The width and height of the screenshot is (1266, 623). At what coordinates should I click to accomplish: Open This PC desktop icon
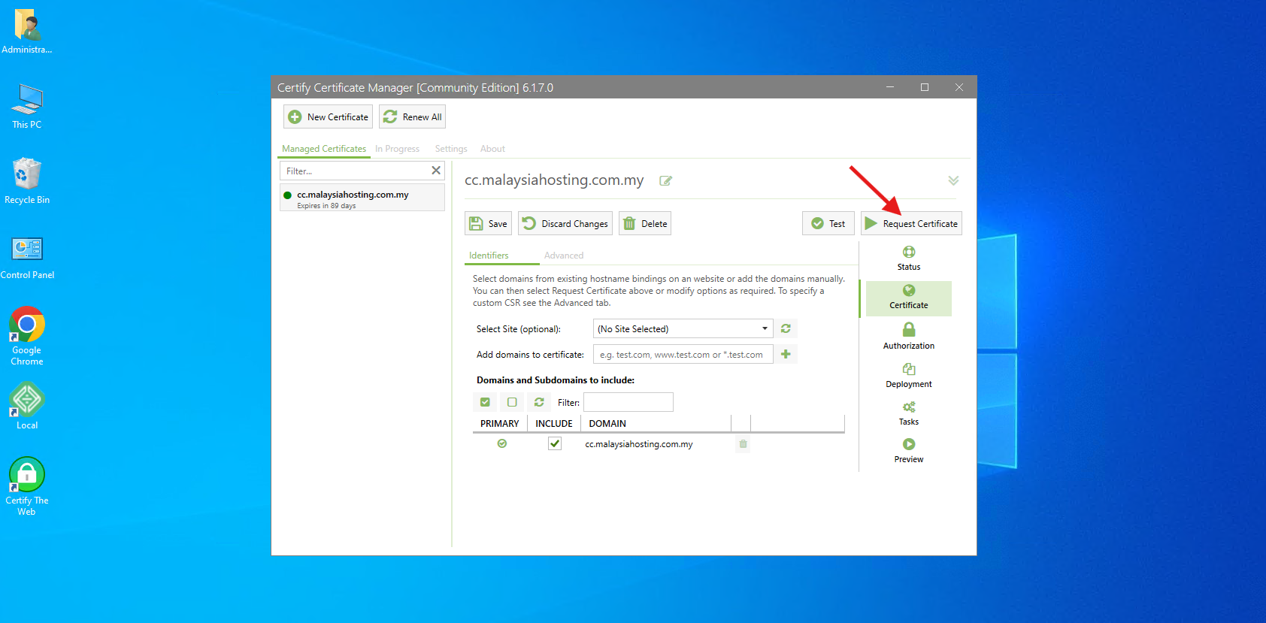[x=27, y=107]
